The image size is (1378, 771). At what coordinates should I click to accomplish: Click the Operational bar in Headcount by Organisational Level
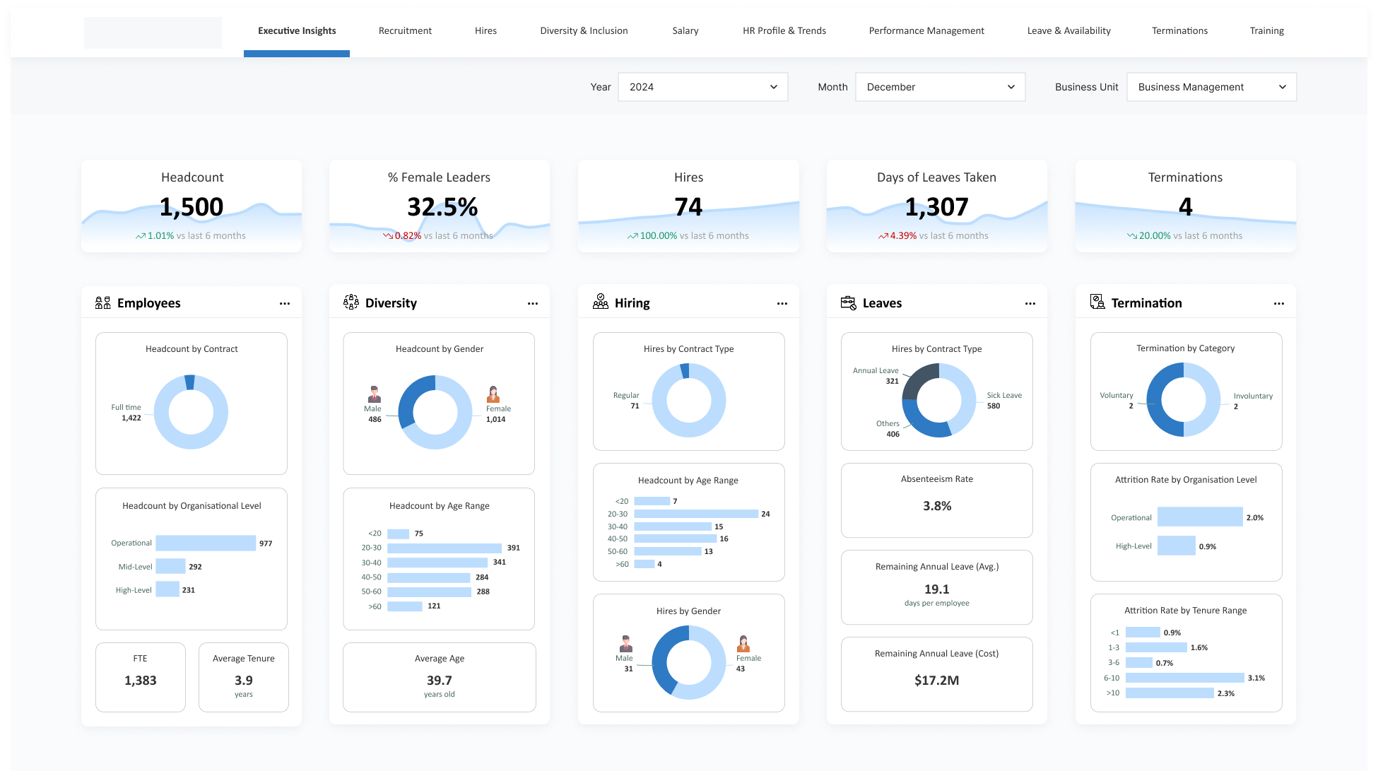click(x=205, y=543)
